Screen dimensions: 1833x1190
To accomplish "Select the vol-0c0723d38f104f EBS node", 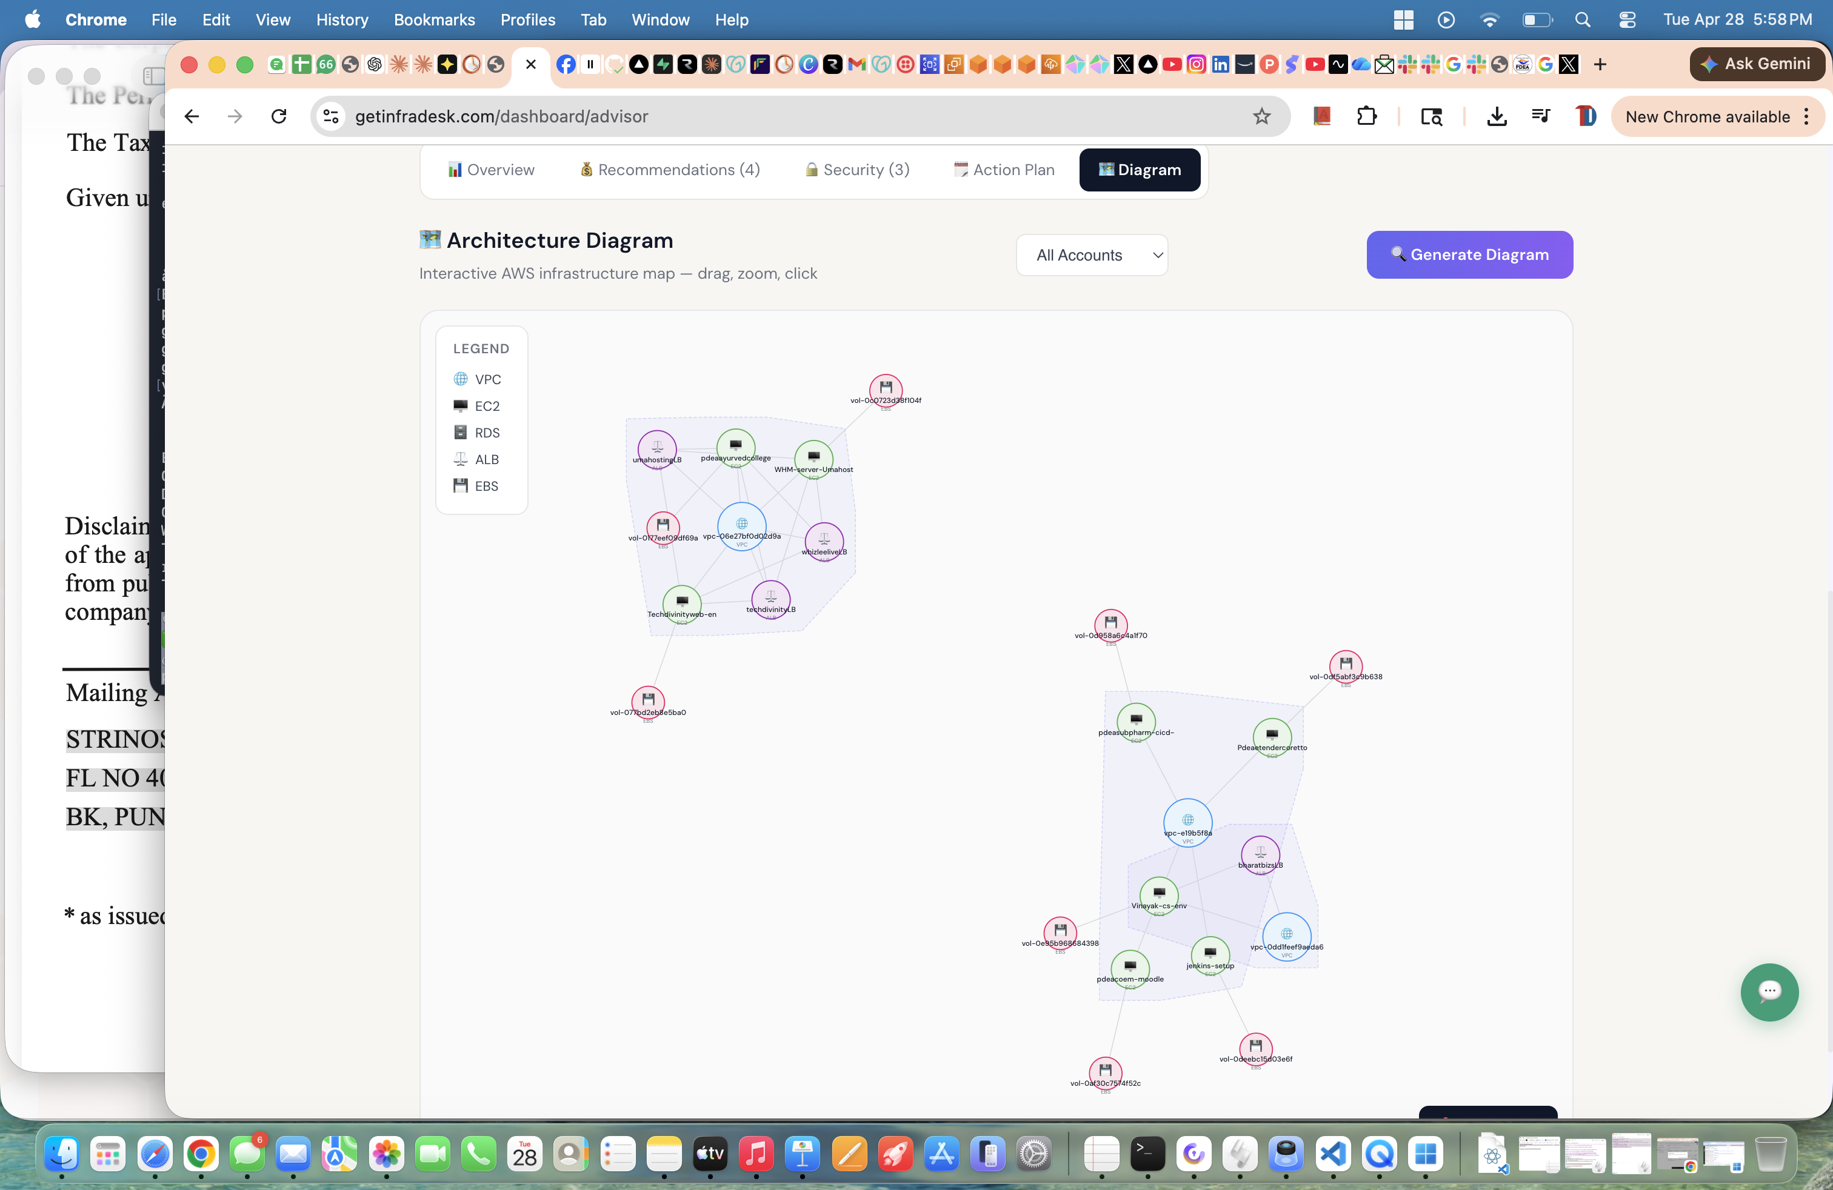I will (x=886, y=390).
